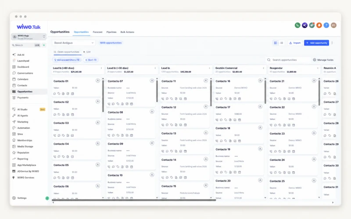
Task: Click the 1869 opportunities count badge
Action: point(111,43)
